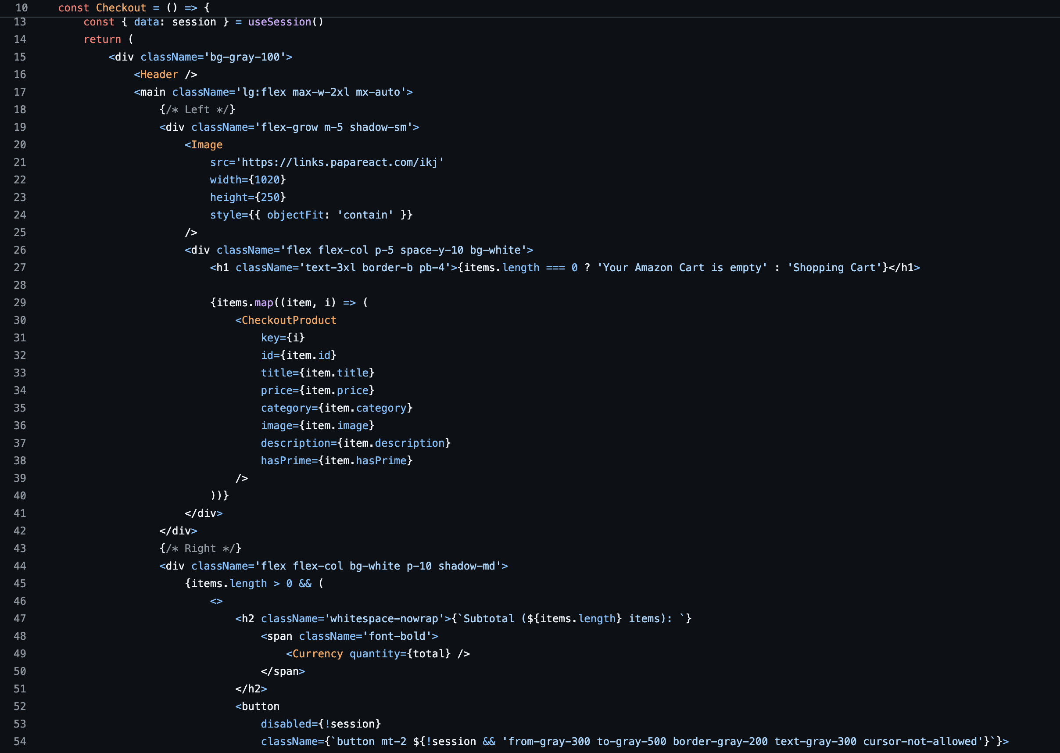Image resolution: width=1060 pixels, height=753 pixels.
Task: Click line number 44 in the gutter
Action: coord(19,566)
